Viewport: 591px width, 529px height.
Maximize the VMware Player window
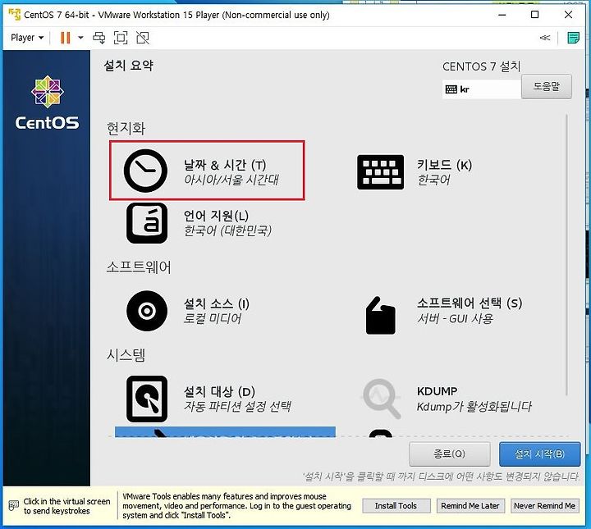point(534,15)
